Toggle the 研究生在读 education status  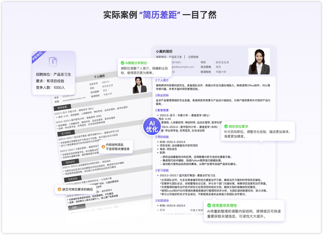click(x=223, y=62)
